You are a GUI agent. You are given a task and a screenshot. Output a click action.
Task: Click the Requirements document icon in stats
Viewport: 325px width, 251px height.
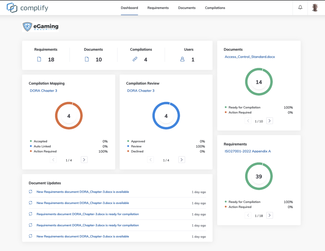pos(39,59)
